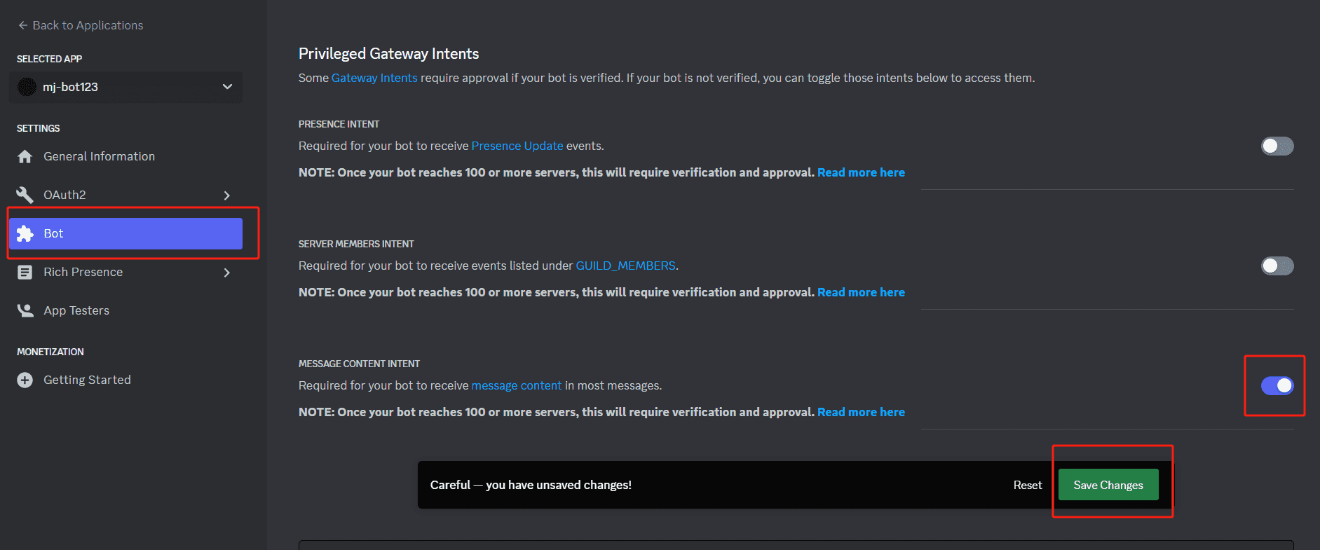Open the mj-bot123 selected app dropdown

point(125,87)
